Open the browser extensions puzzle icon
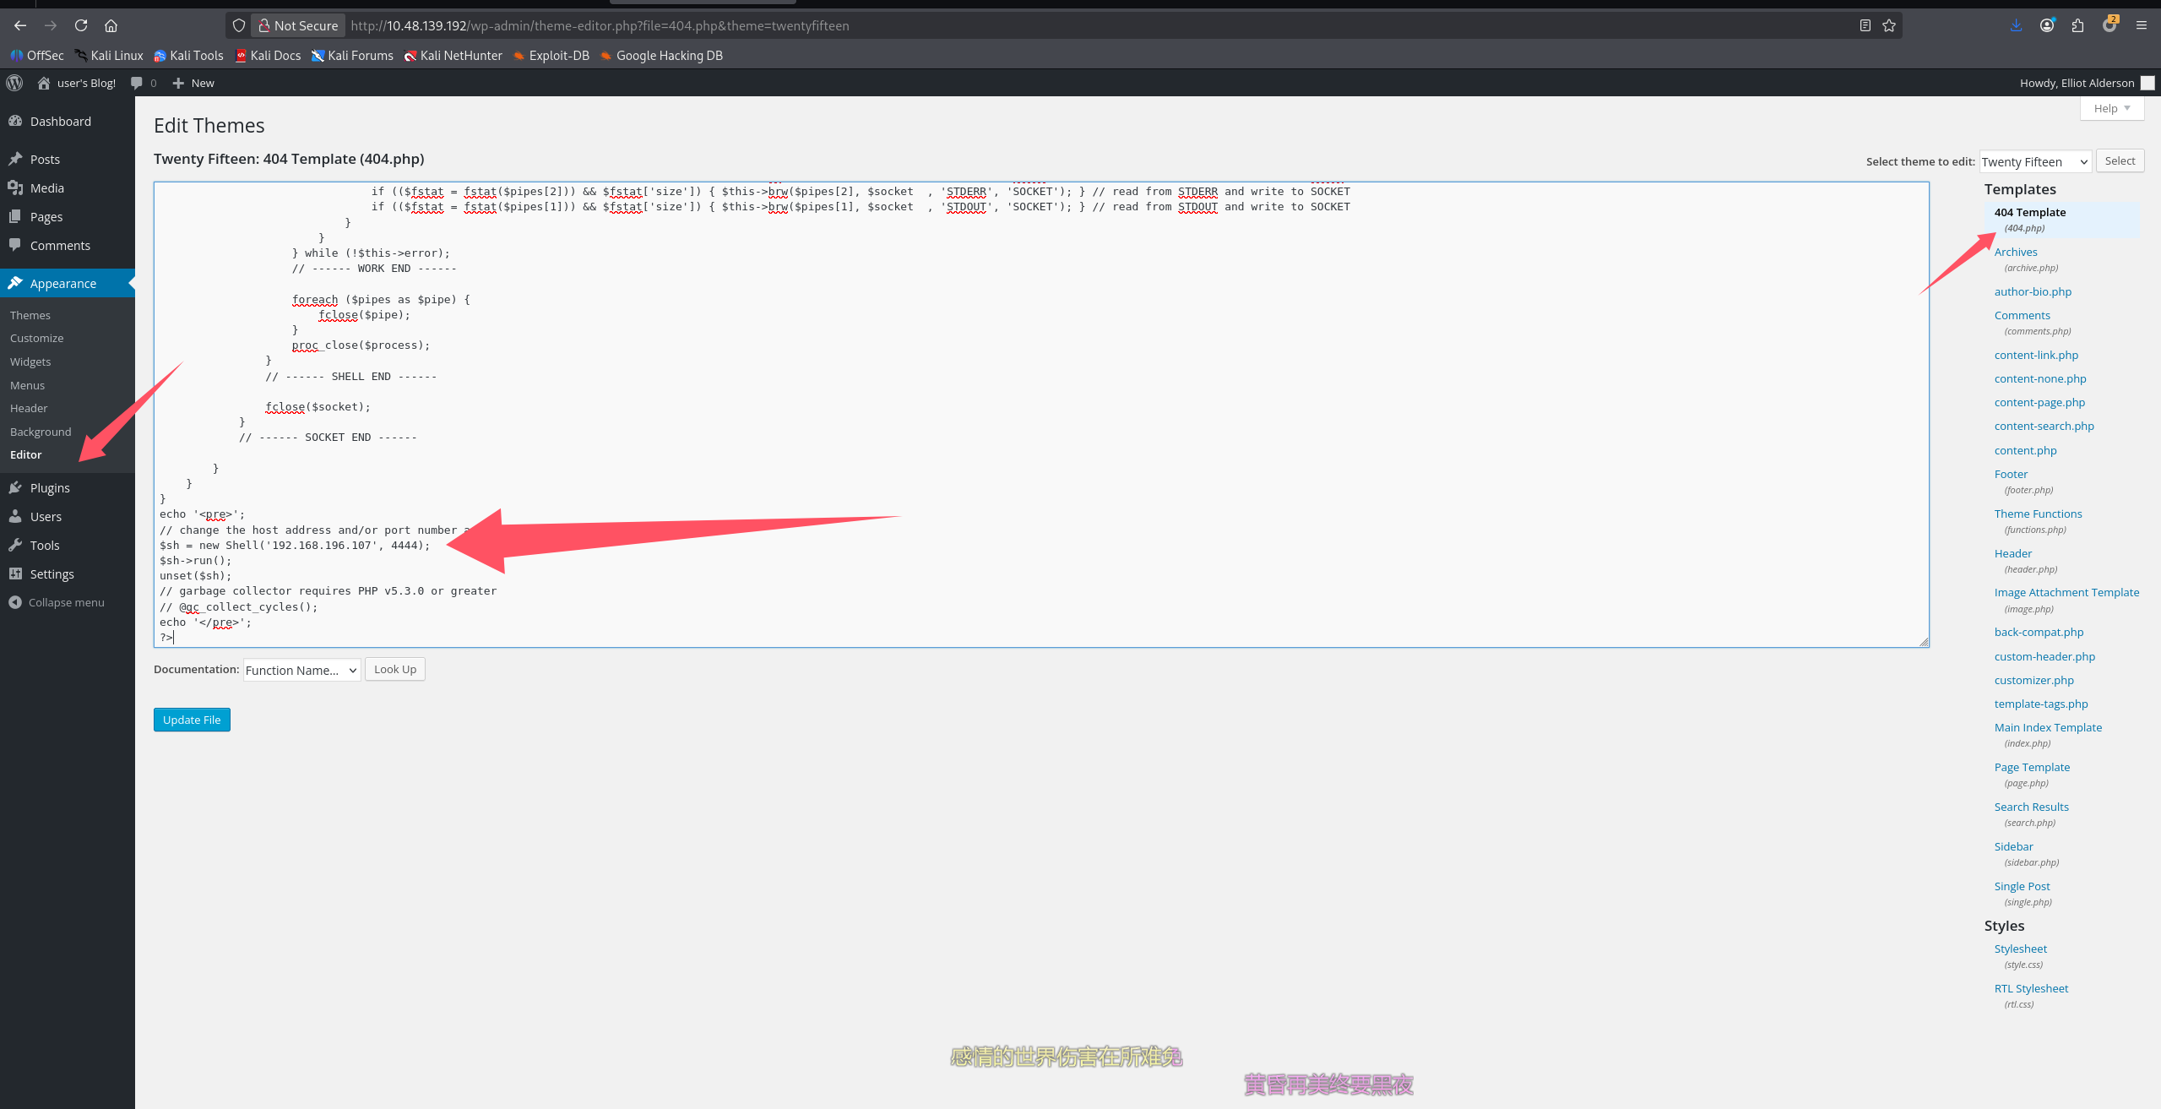This screenshot has height=1109, width=2161. tap(2078, 25)
